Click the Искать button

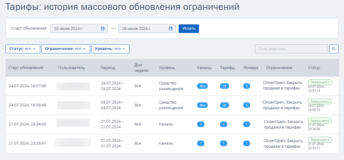[189, 28]
